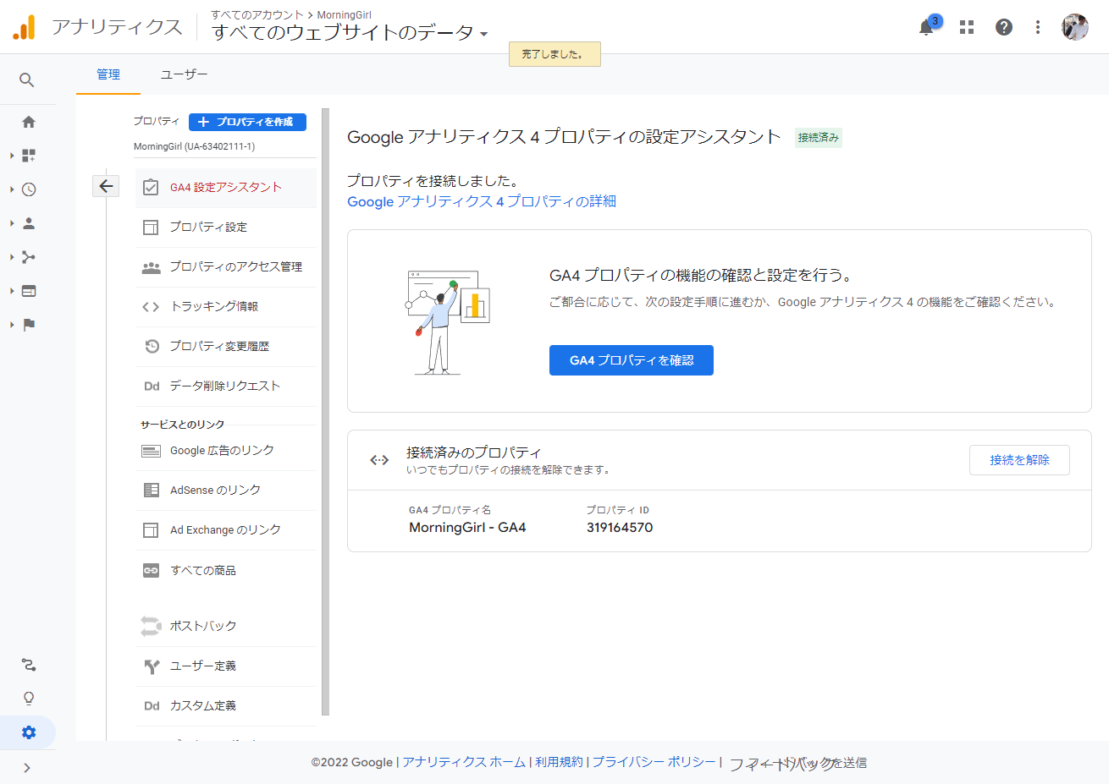Click the プロパティを作成 button

pos(247,122)
